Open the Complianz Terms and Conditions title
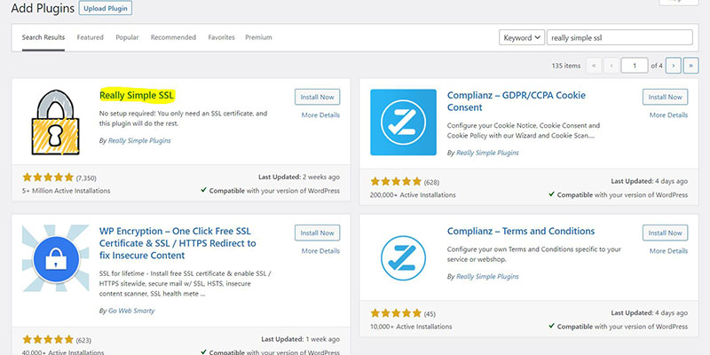710x355 pixels. [x=521, y=231]
